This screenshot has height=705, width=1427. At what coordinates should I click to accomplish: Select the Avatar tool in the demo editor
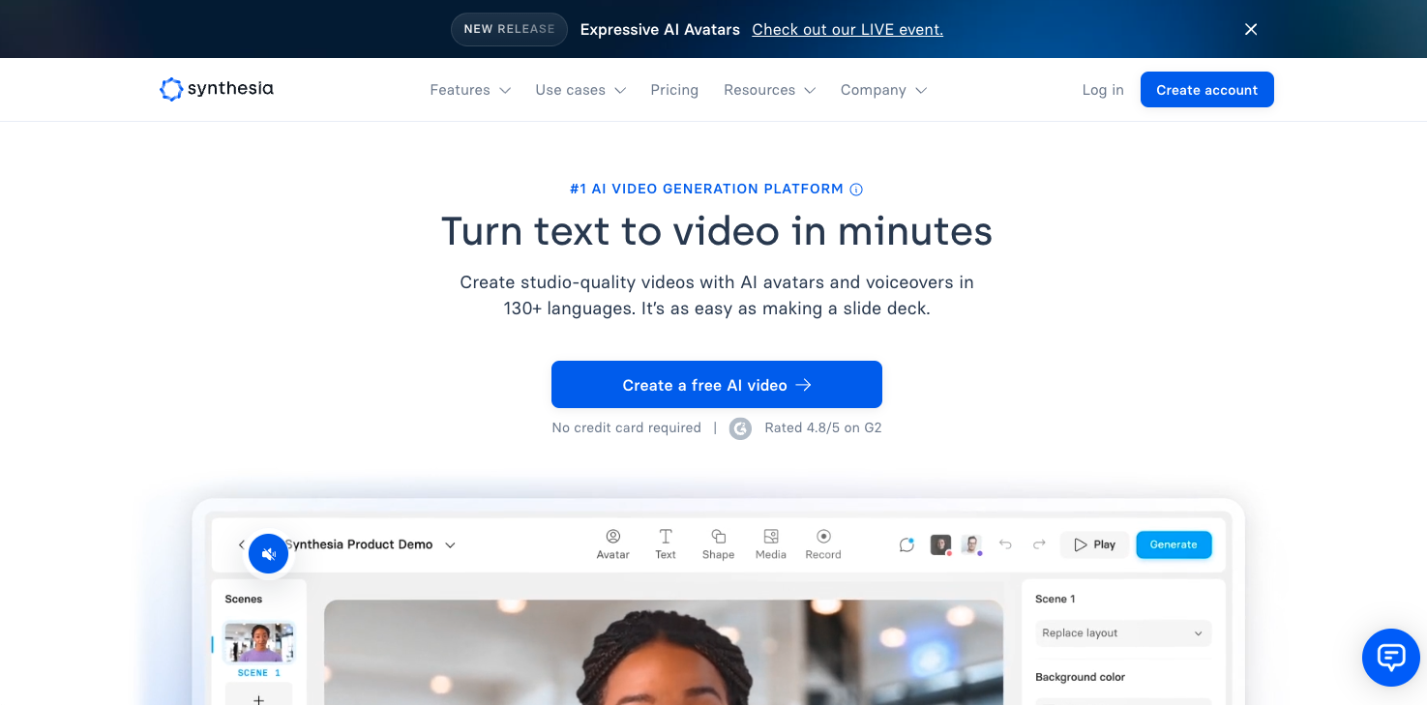(x=612, y=544)
